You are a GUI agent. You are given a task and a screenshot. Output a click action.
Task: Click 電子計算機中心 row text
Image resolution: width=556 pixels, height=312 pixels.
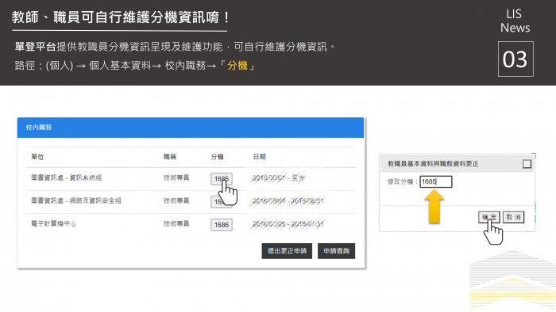point(53,223)
